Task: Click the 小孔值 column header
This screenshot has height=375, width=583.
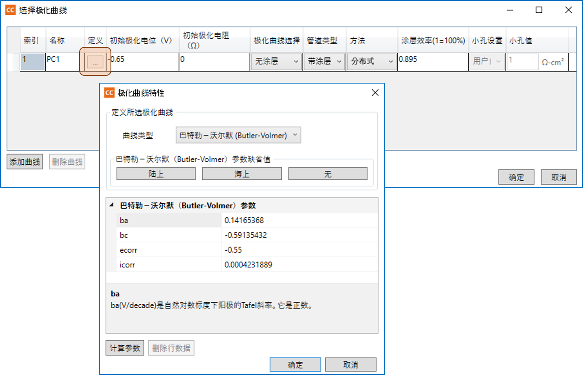Action: 537,40
